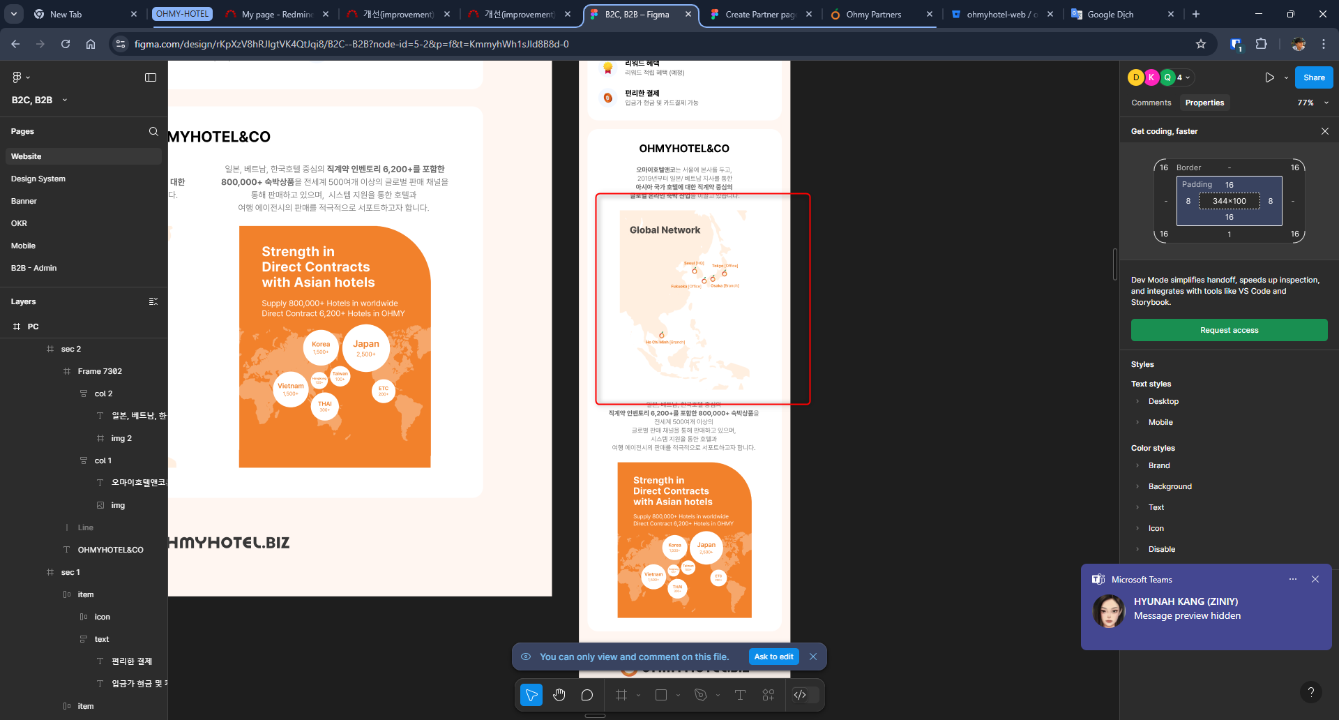Open the Actions tool
This screenshot has width=1339, height=720.
(x=769, y=695)
